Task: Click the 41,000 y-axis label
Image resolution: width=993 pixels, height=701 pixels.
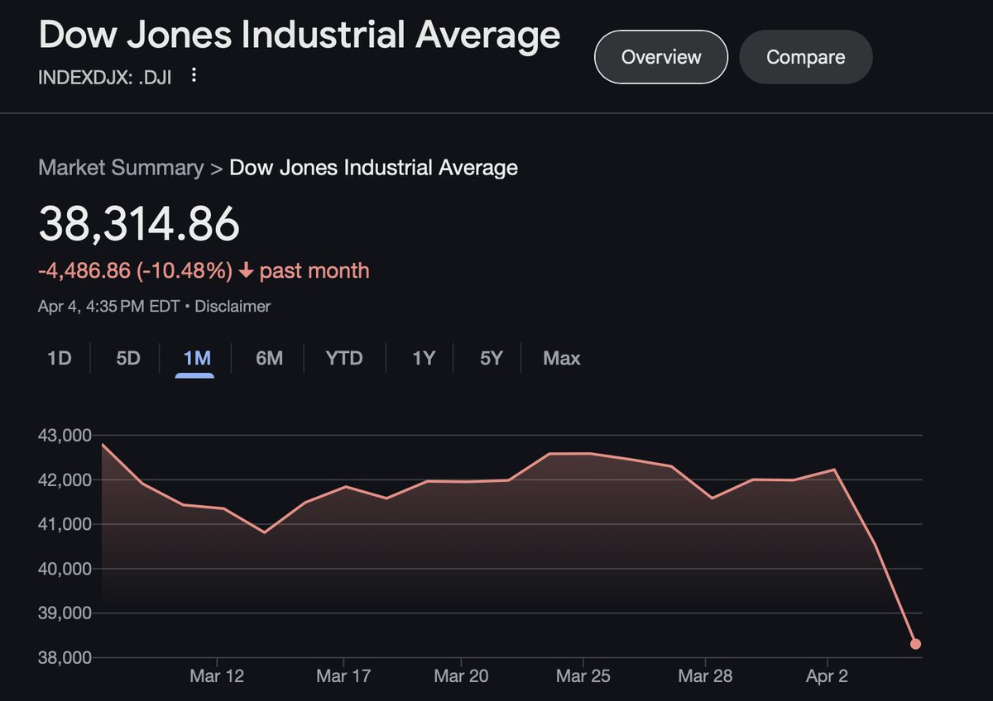Action: pos(65,525)
